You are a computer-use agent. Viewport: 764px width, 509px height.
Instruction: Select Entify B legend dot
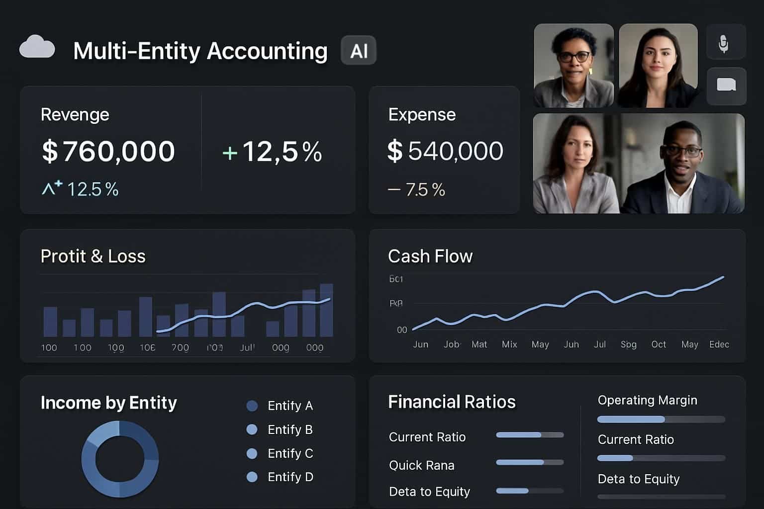coord(252,429)
